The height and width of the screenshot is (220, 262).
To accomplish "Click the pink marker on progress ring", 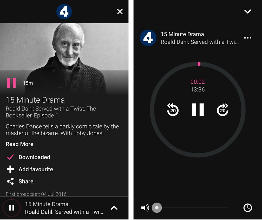I will tap(199, 64).
